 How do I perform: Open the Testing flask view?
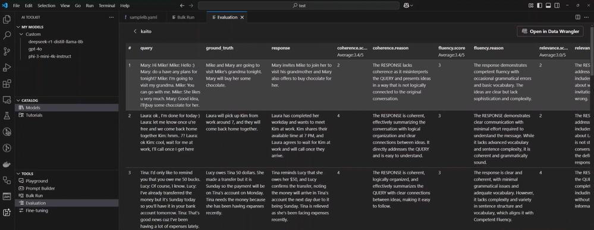click(x=7, y=116)
